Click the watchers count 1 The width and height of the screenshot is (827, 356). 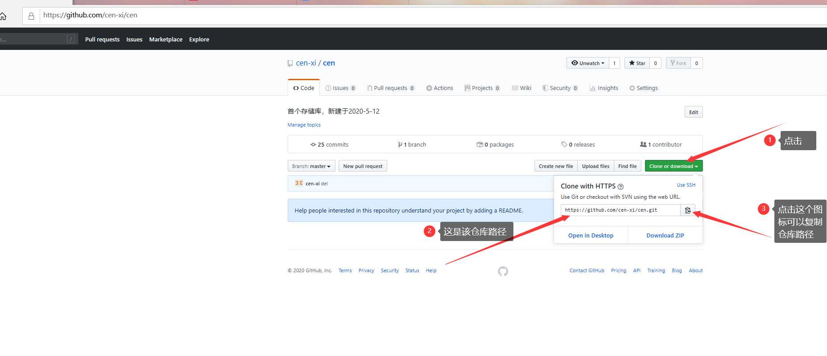(614, 63)
